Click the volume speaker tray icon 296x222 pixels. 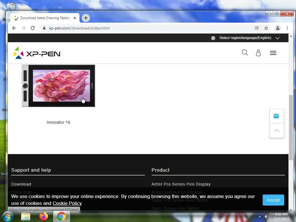click(267, 217)
